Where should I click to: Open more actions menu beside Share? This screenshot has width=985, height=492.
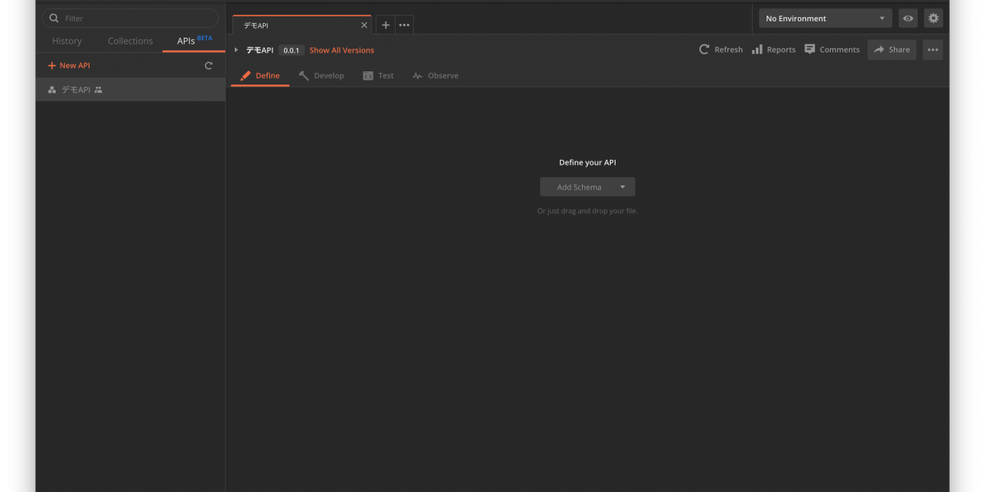point(932,50)
